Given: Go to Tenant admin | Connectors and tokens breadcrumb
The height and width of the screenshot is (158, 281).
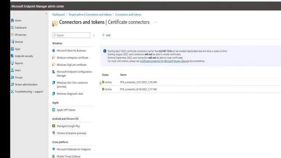Looking at the screenshot, I should click(90, 14).
